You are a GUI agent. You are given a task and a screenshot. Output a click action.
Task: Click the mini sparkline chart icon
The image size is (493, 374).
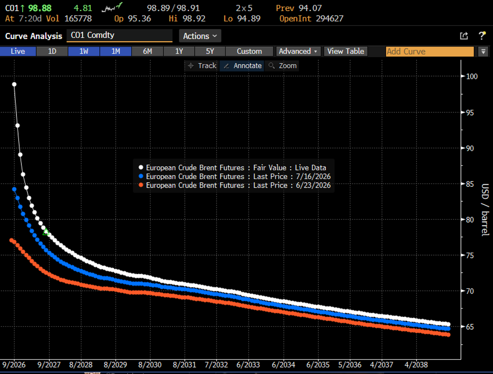(x=113, y=8)
